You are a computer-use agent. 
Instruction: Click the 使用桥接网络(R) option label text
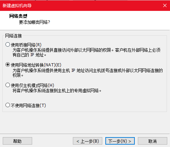[x=26, y=45]
